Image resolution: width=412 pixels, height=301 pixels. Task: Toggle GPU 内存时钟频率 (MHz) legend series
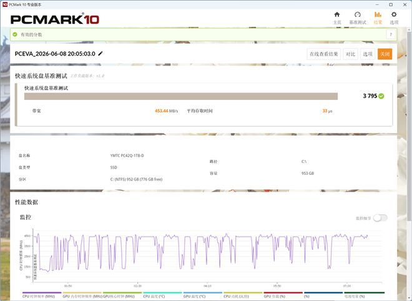(82, 296)
